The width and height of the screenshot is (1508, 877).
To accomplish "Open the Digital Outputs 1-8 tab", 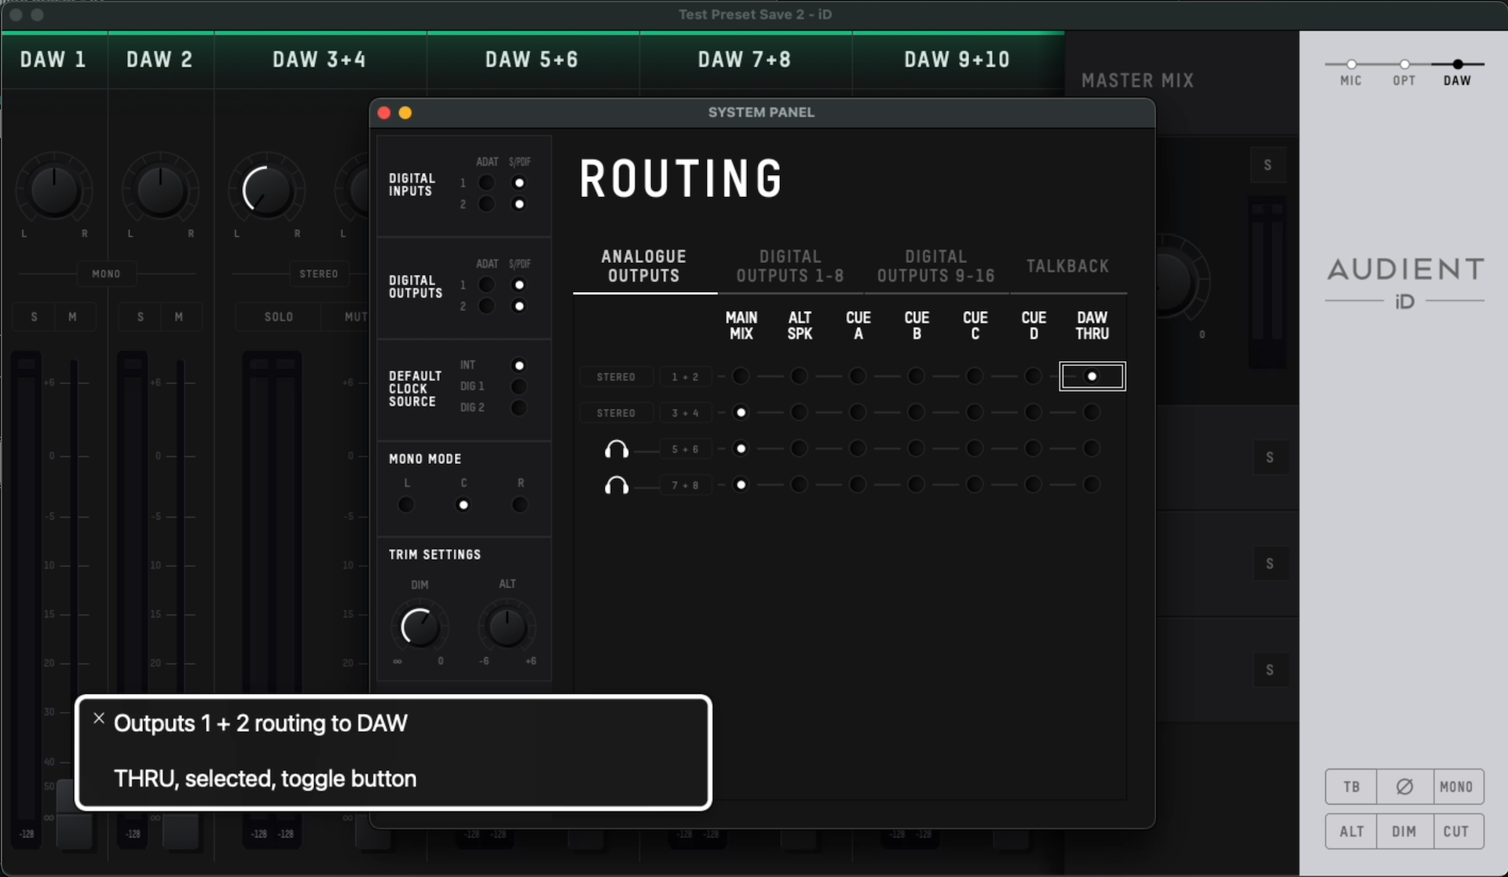I will pyautogui.click(x=789, y=266).
